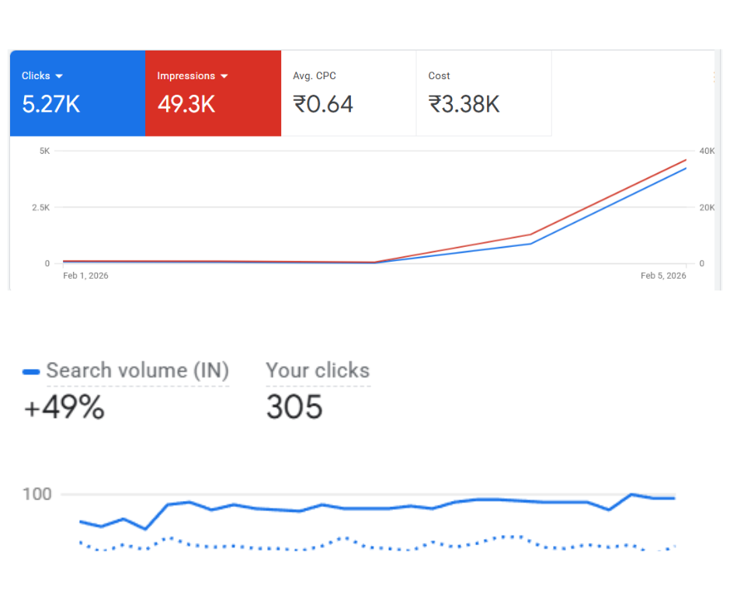Toggle the Search volume (IN) legend entry
Image resolution: width=730 pixels, height=612 pixels.
pyautogui.click(x=137, y=370)
